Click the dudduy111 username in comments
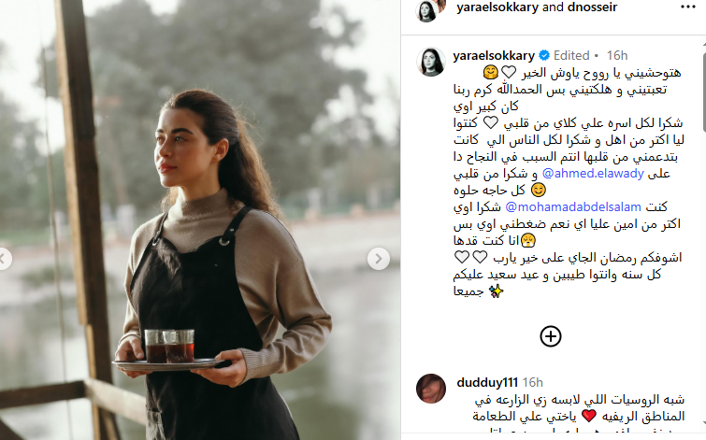Viewport: 706px width, 440px height. click(x=487, y=382)
